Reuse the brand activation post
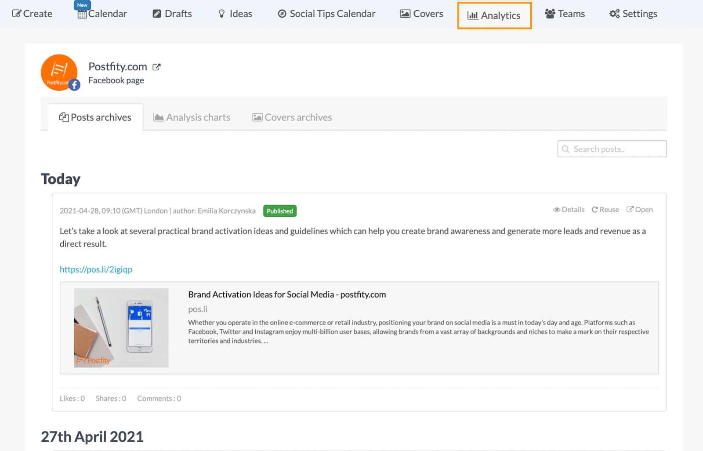The image size is (703, 451). [x=605, y=210]
